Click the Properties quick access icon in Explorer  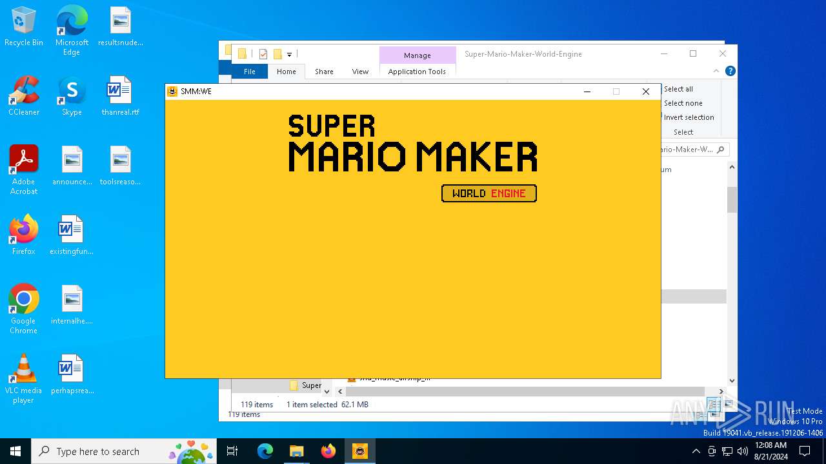(x=263, y=54)
